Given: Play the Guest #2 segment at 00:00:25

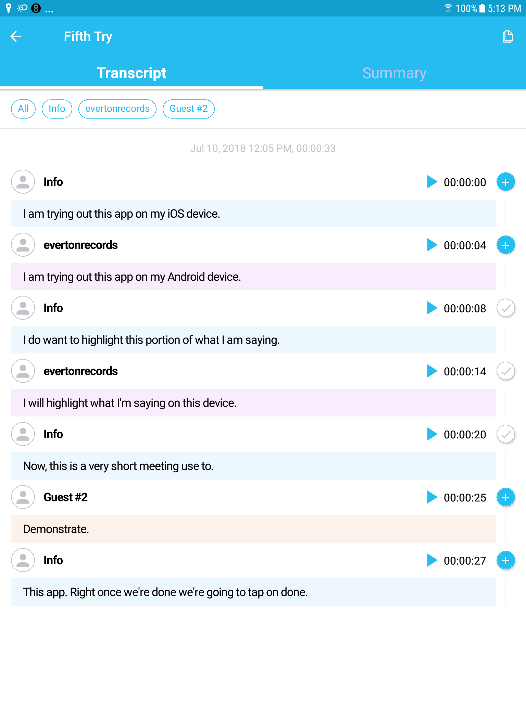Looking at the screenshot, I should coord(432,497).
